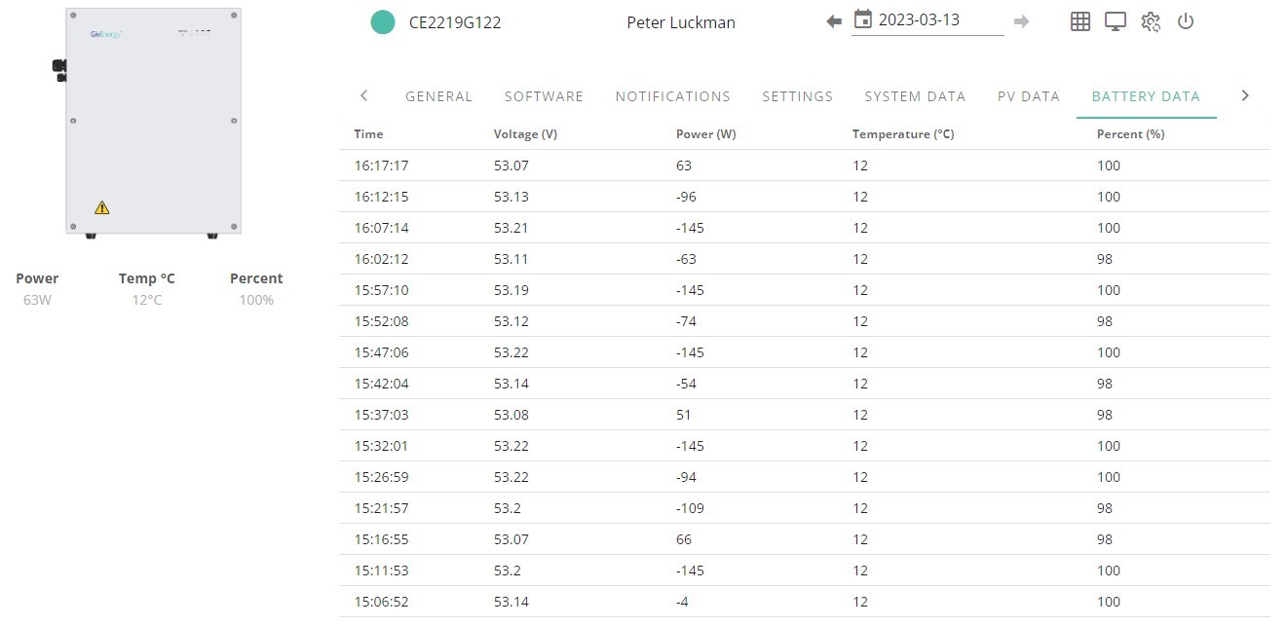
Task: Click the yellow warning triangle on inverter
Action: click(x=102, y=207)
